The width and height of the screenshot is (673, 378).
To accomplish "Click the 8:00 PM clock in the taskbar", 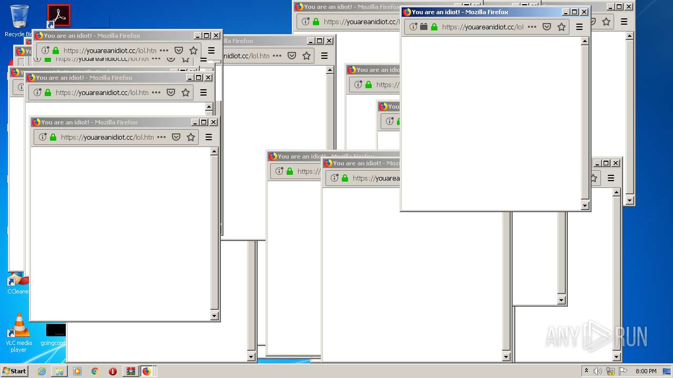I will coord(646,371).
